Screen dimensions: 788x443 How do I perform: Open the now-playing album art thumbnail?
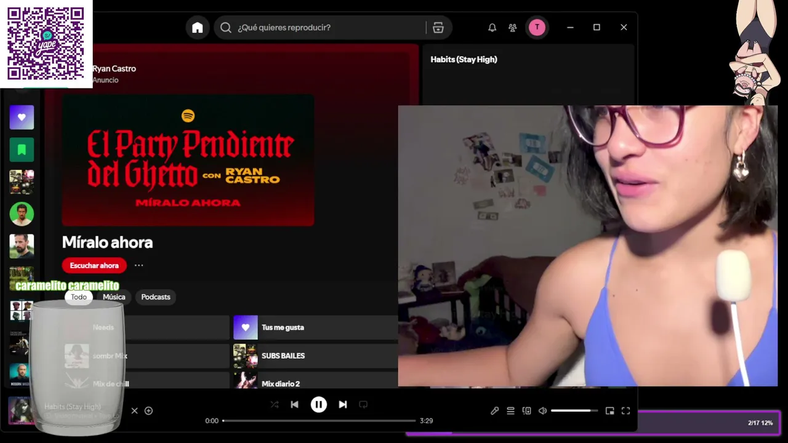click(22, 410)
